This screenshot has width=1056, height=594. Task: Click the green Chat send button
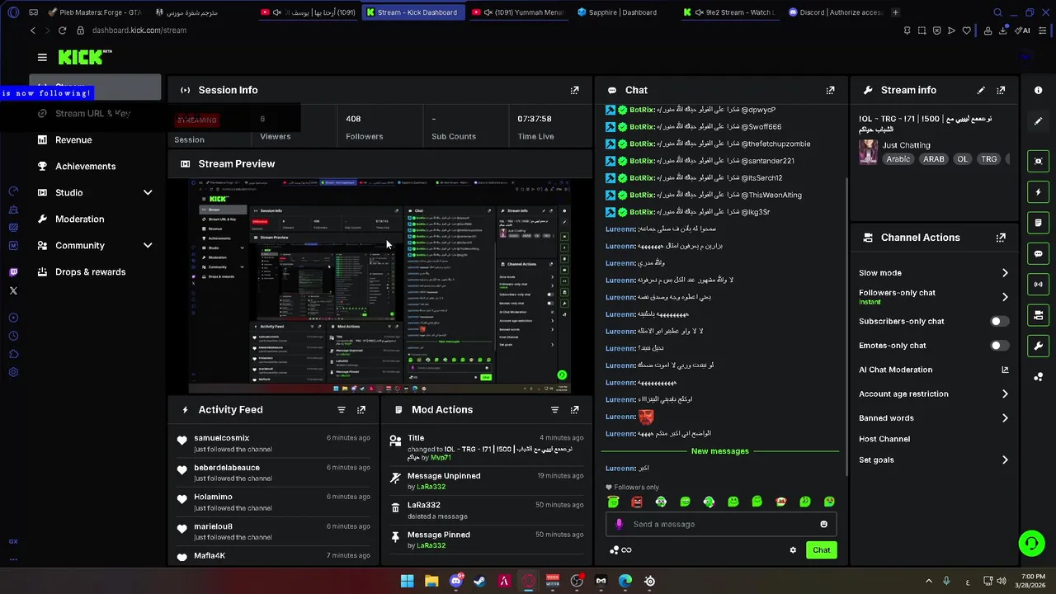(821, 550)
